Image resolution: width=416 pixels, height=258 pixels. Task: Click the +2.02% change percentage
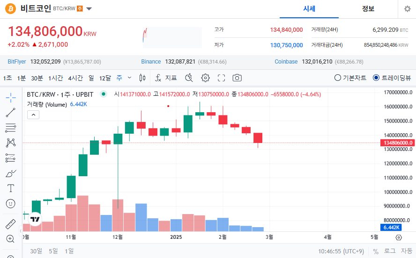(19, 44)
